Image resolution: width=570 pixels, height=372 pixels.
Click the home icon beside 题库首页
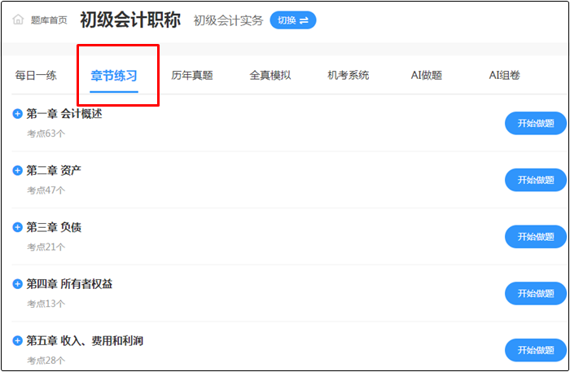(18, 20)
